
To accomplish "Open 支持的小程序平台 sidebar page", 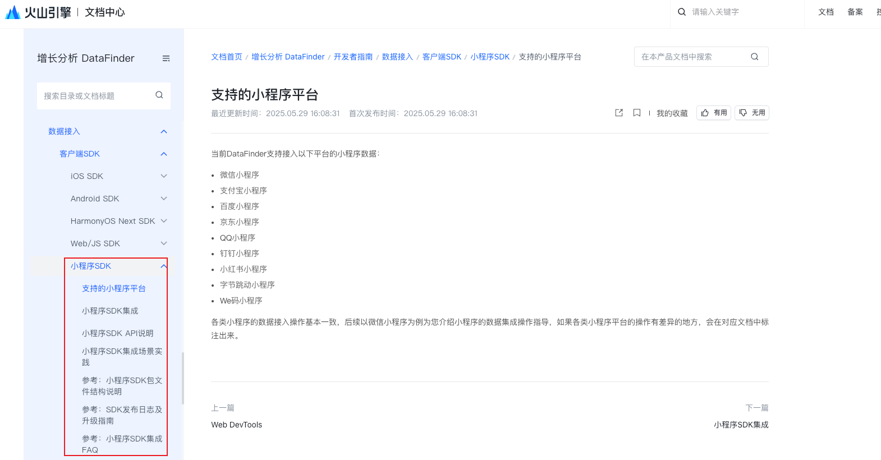I will 114,288.
